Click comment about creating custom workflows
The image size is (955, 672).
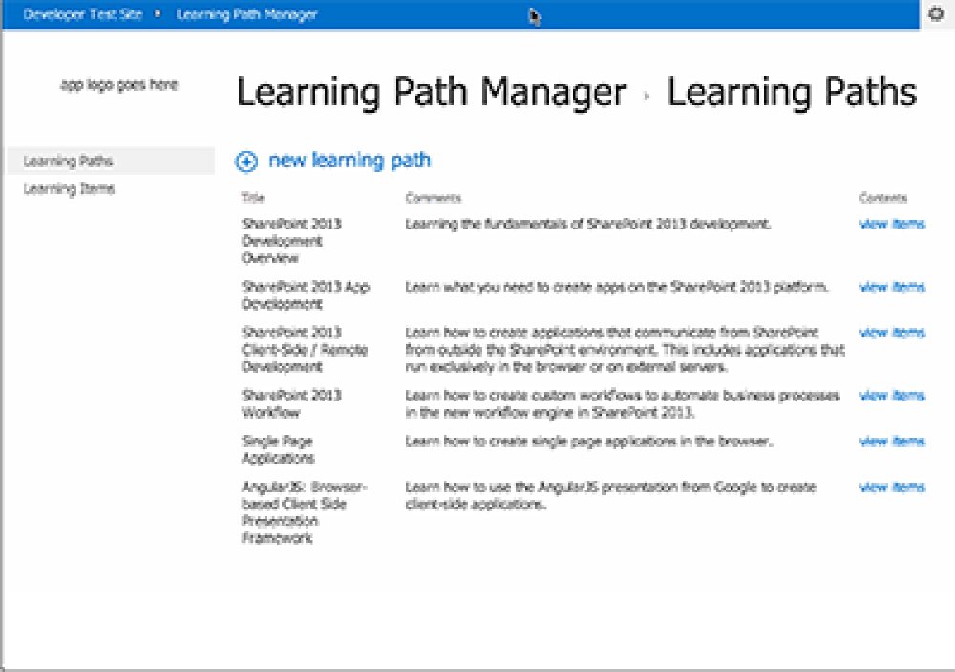(x=623, y=403)
